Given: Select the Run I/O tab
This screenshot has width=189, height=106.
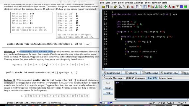Looking at the screenshot, I should [x=152, y=78].
